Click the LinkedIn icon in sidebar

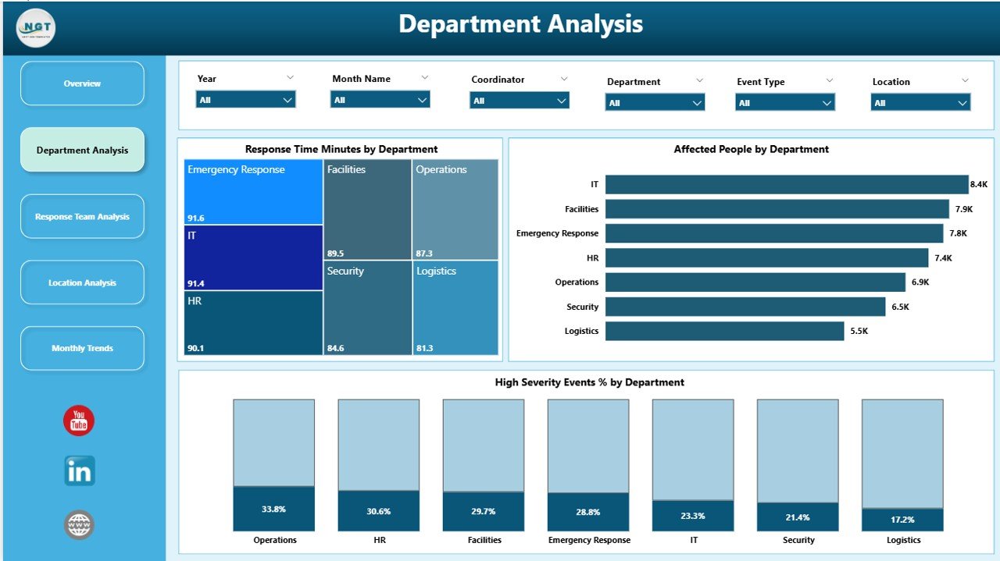click(78, 472)
